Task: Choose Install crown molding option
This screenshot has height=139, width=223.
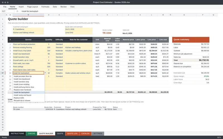Action: coord(29,85)
